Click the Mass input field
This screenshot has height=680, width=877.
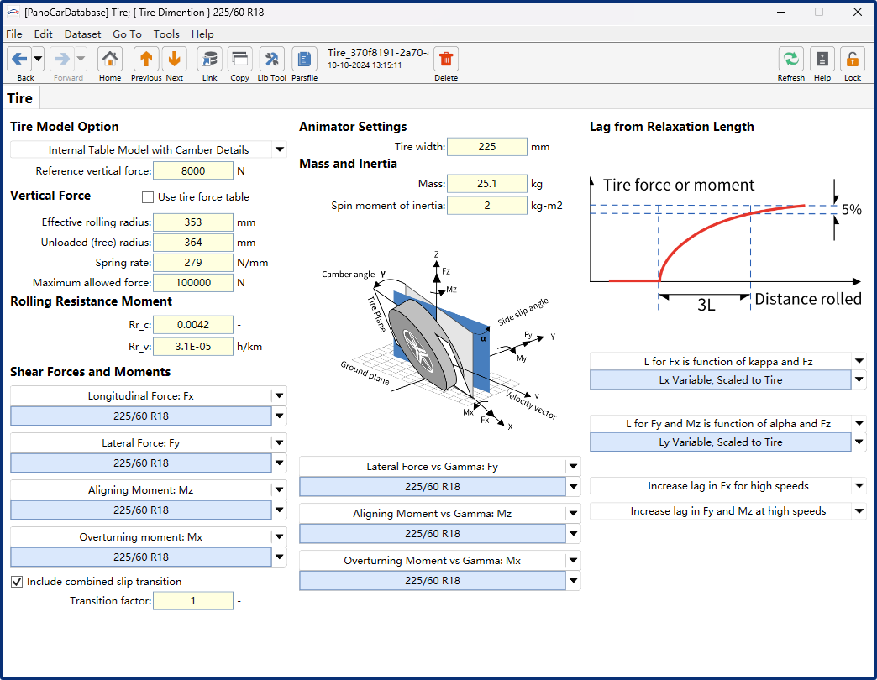pyautogui.click(x=486, y=184)
